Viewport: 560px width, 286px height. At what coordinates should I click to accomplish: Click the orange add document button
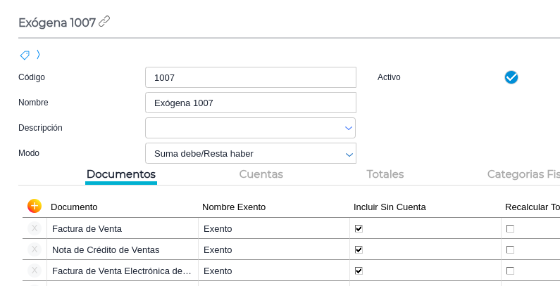coord(35,206)
